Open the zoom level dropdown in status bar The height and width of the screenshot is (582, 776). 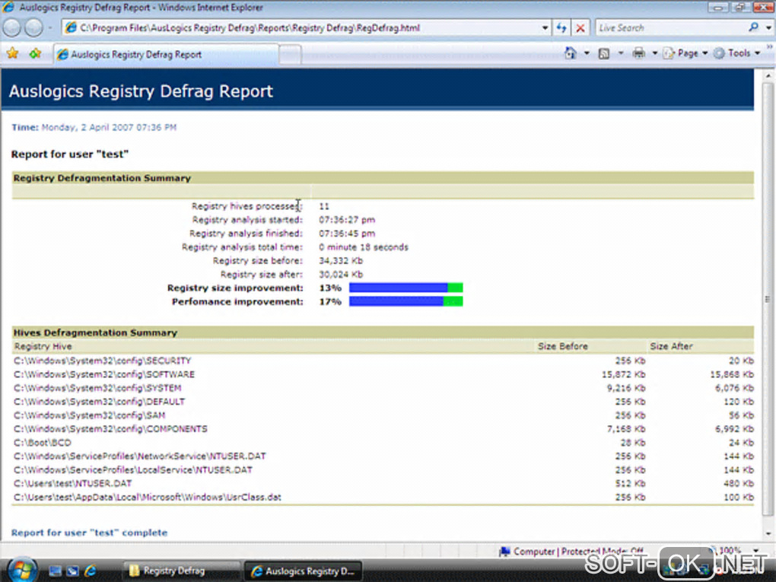tap(755, 550)
